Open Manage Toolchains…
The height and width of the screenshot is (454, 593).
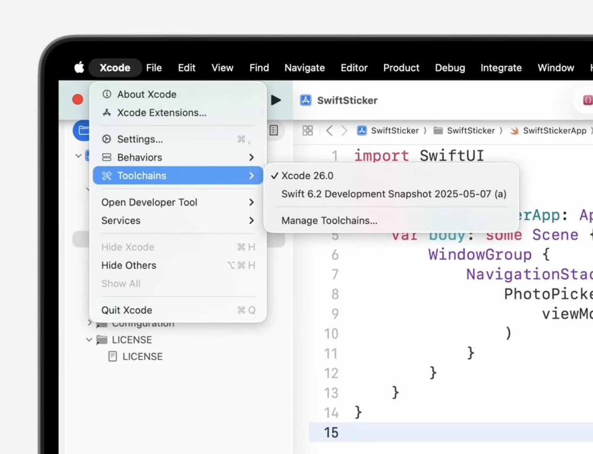tap(391, 221)
